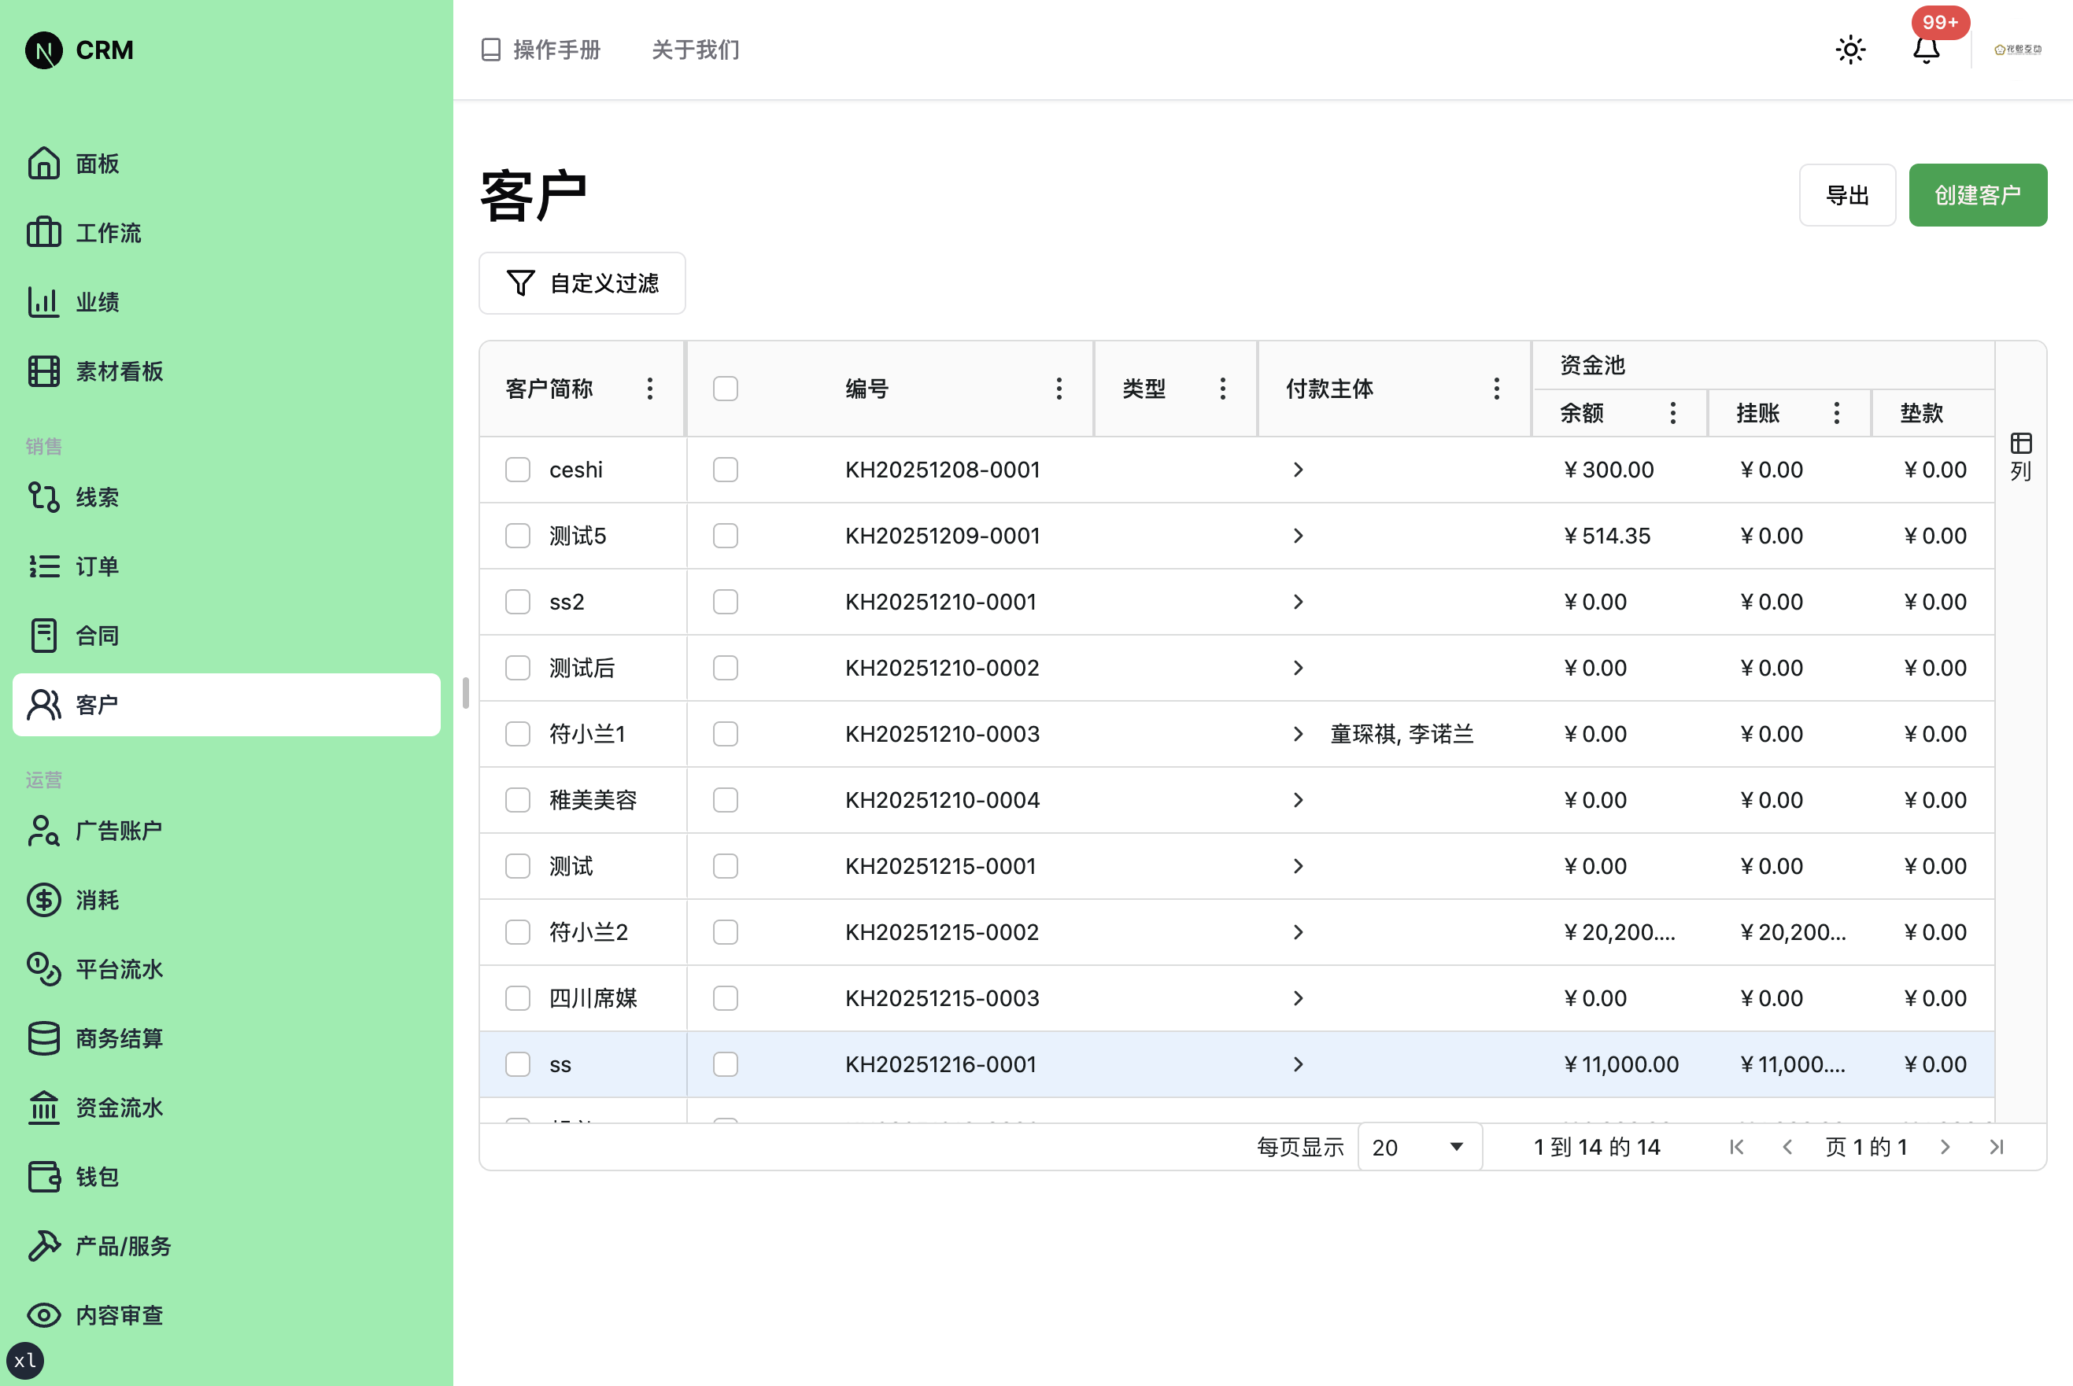Select the checkbox for customer ceshi
The image size is (2073, 1386).
click(x=517, y=470)
